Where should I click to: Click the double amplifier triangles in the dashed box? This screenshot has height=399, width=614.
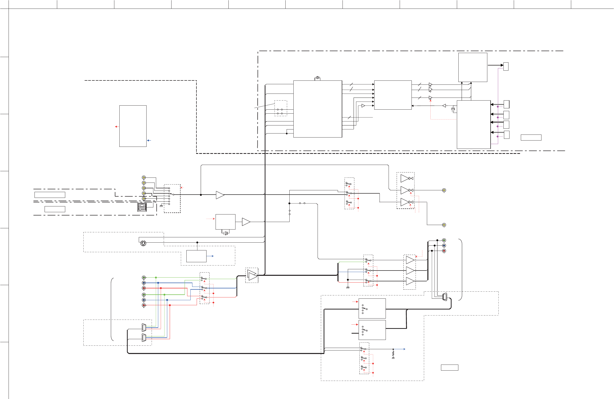coord(252,275)
